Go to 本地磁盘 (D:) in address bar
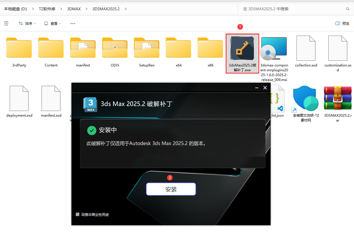 pyautogui.click(x=15, y=9)
